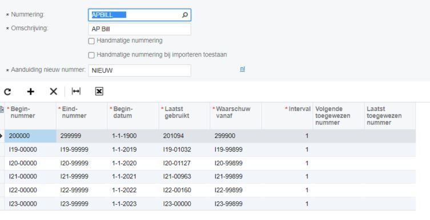This screenshot has width=430, height=220.
Task: Export the grid to Excel
Action: [x=99, y=91]
